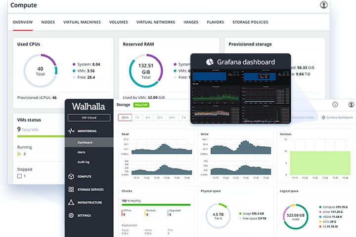Select the 6 h time range
The width and height of the screenshot is (356, 237).
pyautogui.click(x=148, y=118)
